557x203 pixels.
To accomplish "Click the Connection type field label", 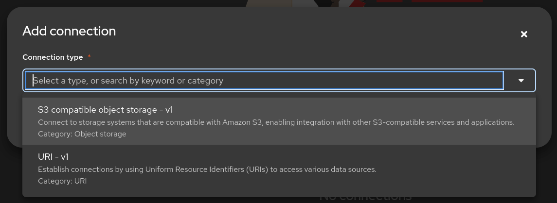I will [53, 57].
